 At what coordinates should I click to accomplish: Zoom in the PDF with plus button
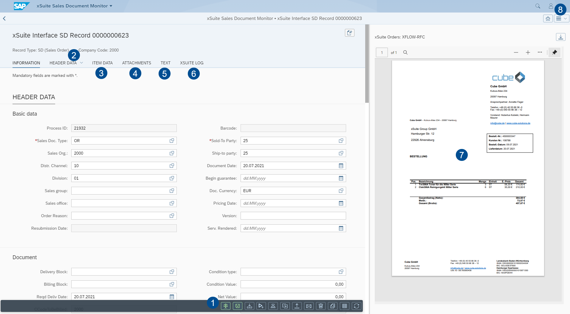coord(528,52)
